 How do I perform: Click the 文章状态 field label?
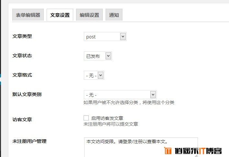[22, 56]
